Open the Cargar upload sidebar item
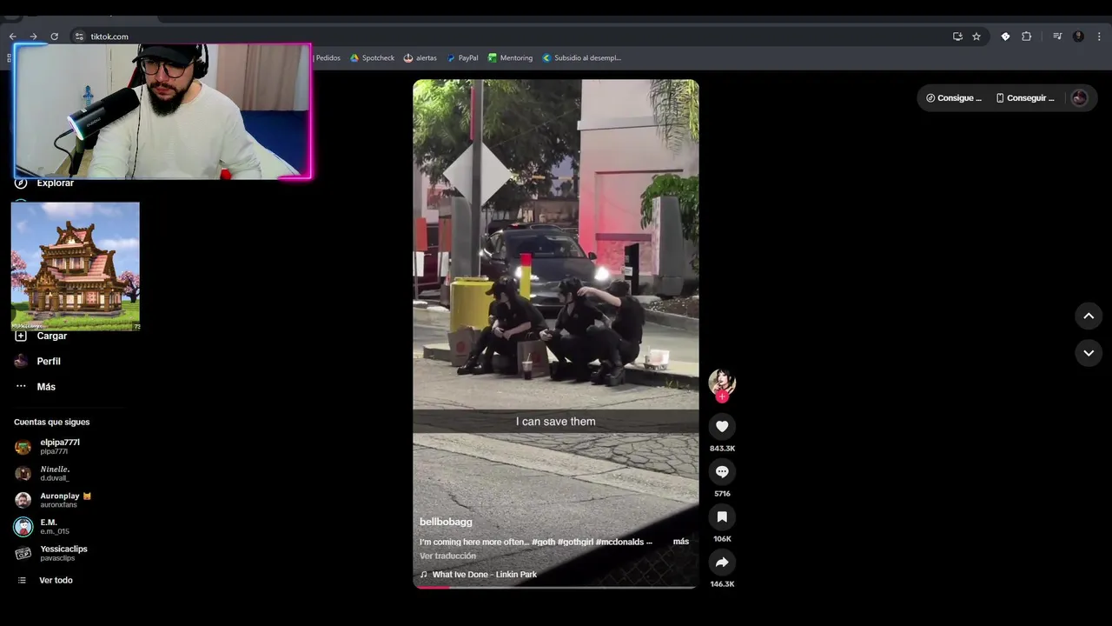 coord(41,336)
